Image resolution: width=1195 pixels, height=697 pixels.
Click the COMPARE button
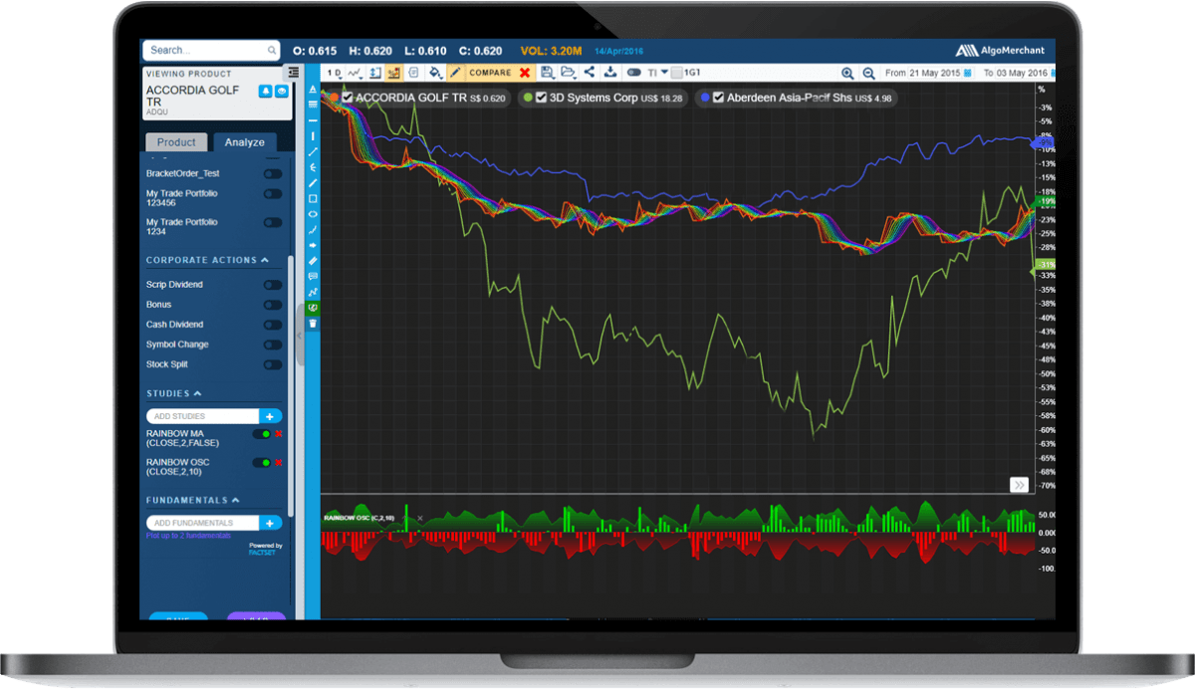coord(490,73)
